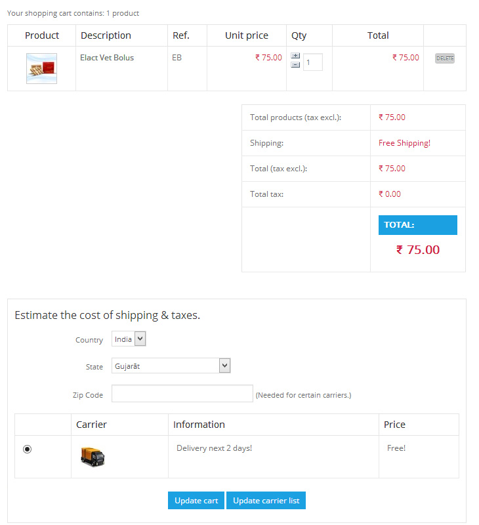479x525 pixels.
Task: Click the Update carrier list button
Action: [x=266, y=500]
